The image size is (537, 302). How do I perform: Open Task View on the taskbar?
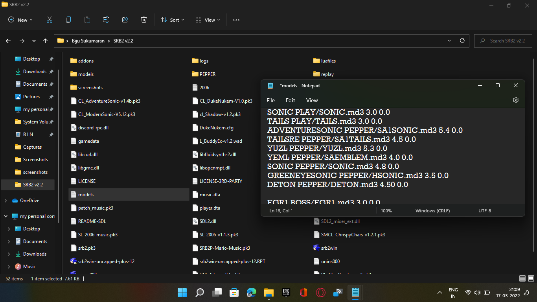(217, 293)
